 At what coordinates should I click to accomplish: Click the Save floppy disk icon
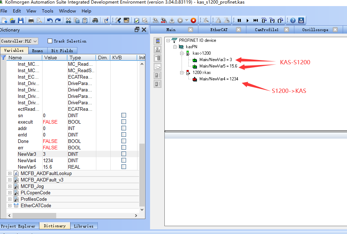(20, 20)
